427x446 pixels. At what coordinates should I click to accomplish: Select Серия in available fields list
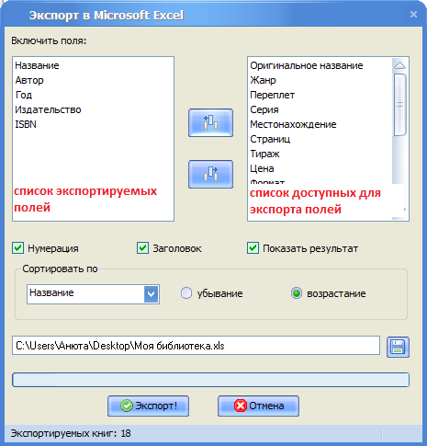264,109
